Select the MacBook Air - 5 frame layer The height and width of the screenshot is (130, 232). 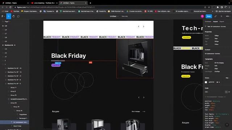10,45
